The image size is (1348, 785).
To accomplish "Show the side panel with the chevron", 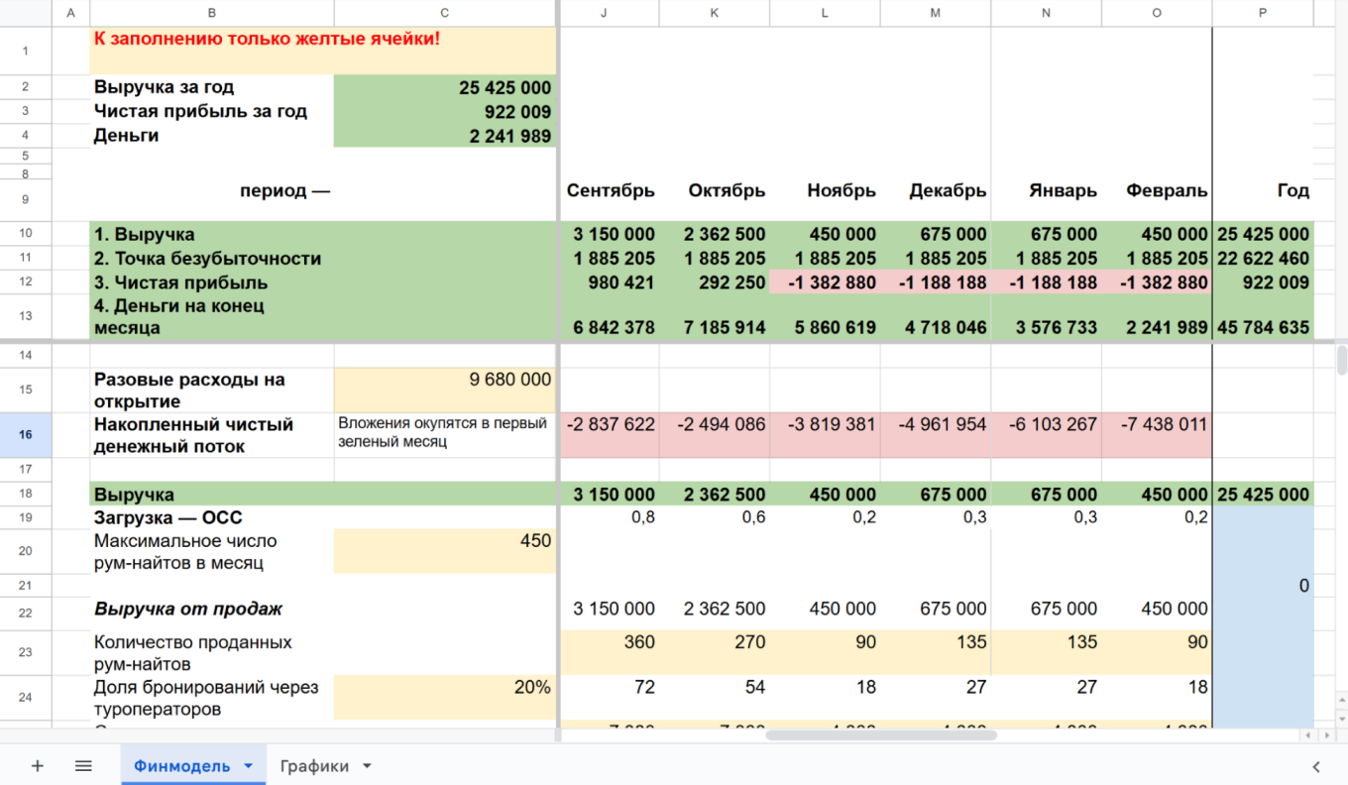I will point(1316,766).
